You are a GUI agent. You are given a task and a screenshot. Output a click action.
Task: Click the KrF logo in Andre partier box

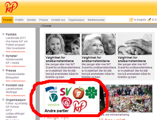(x=80, y=106)
